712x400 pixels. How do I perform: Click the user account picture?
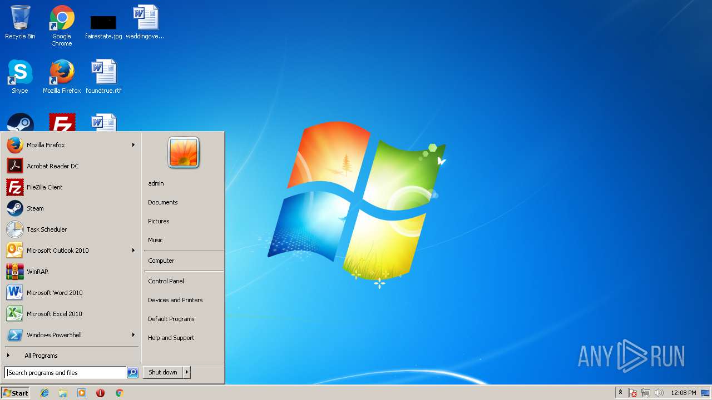point(184,153)
